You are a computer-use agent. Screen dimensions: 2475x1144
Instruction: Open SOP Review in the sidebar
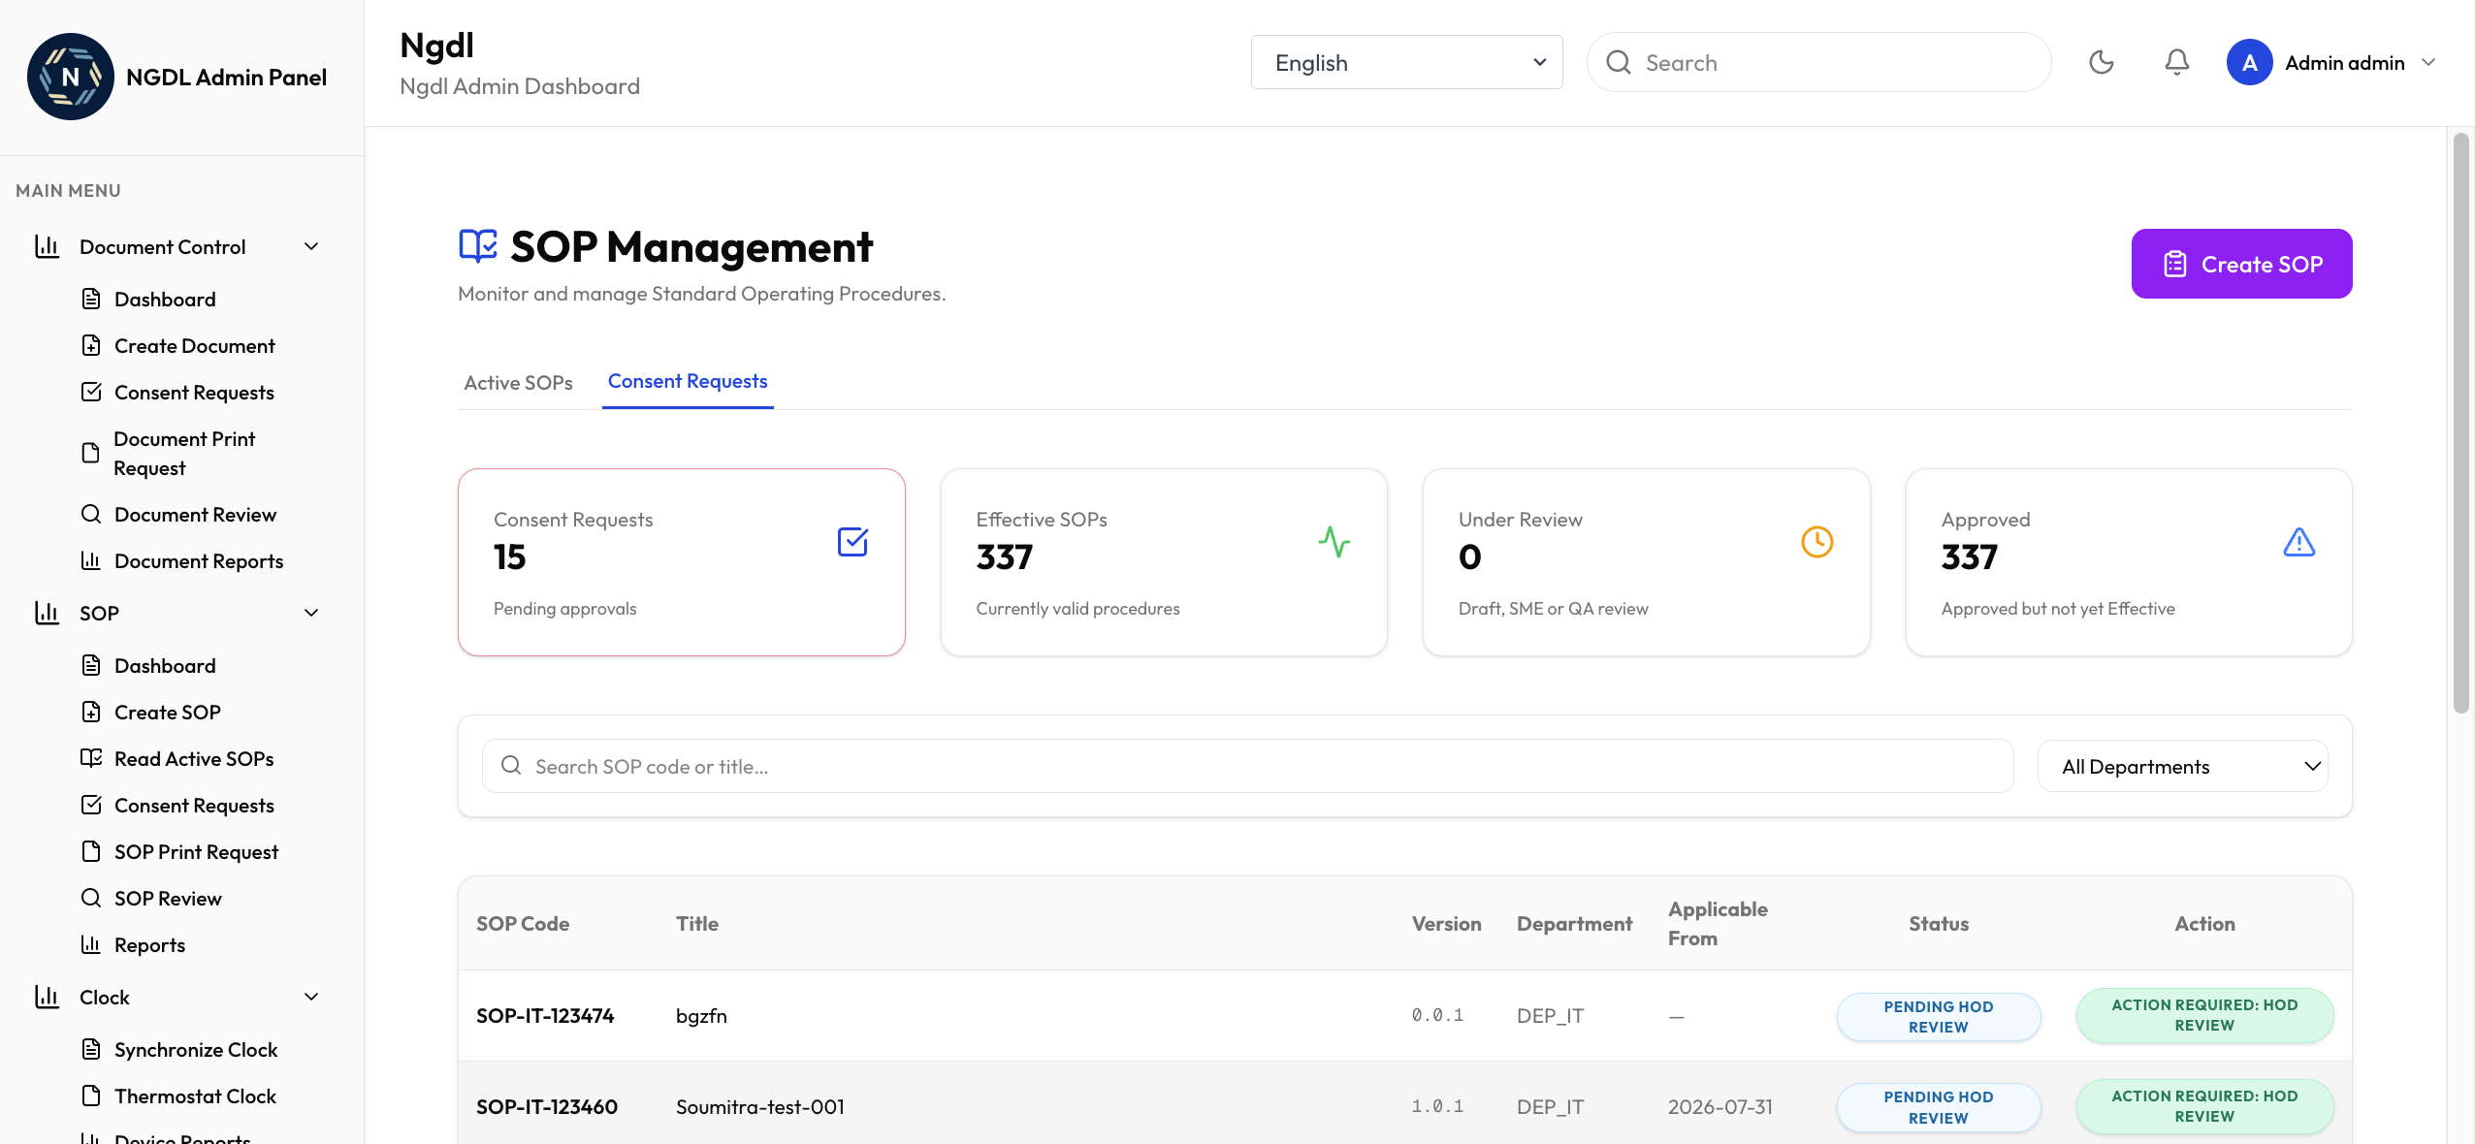point(168,899)
